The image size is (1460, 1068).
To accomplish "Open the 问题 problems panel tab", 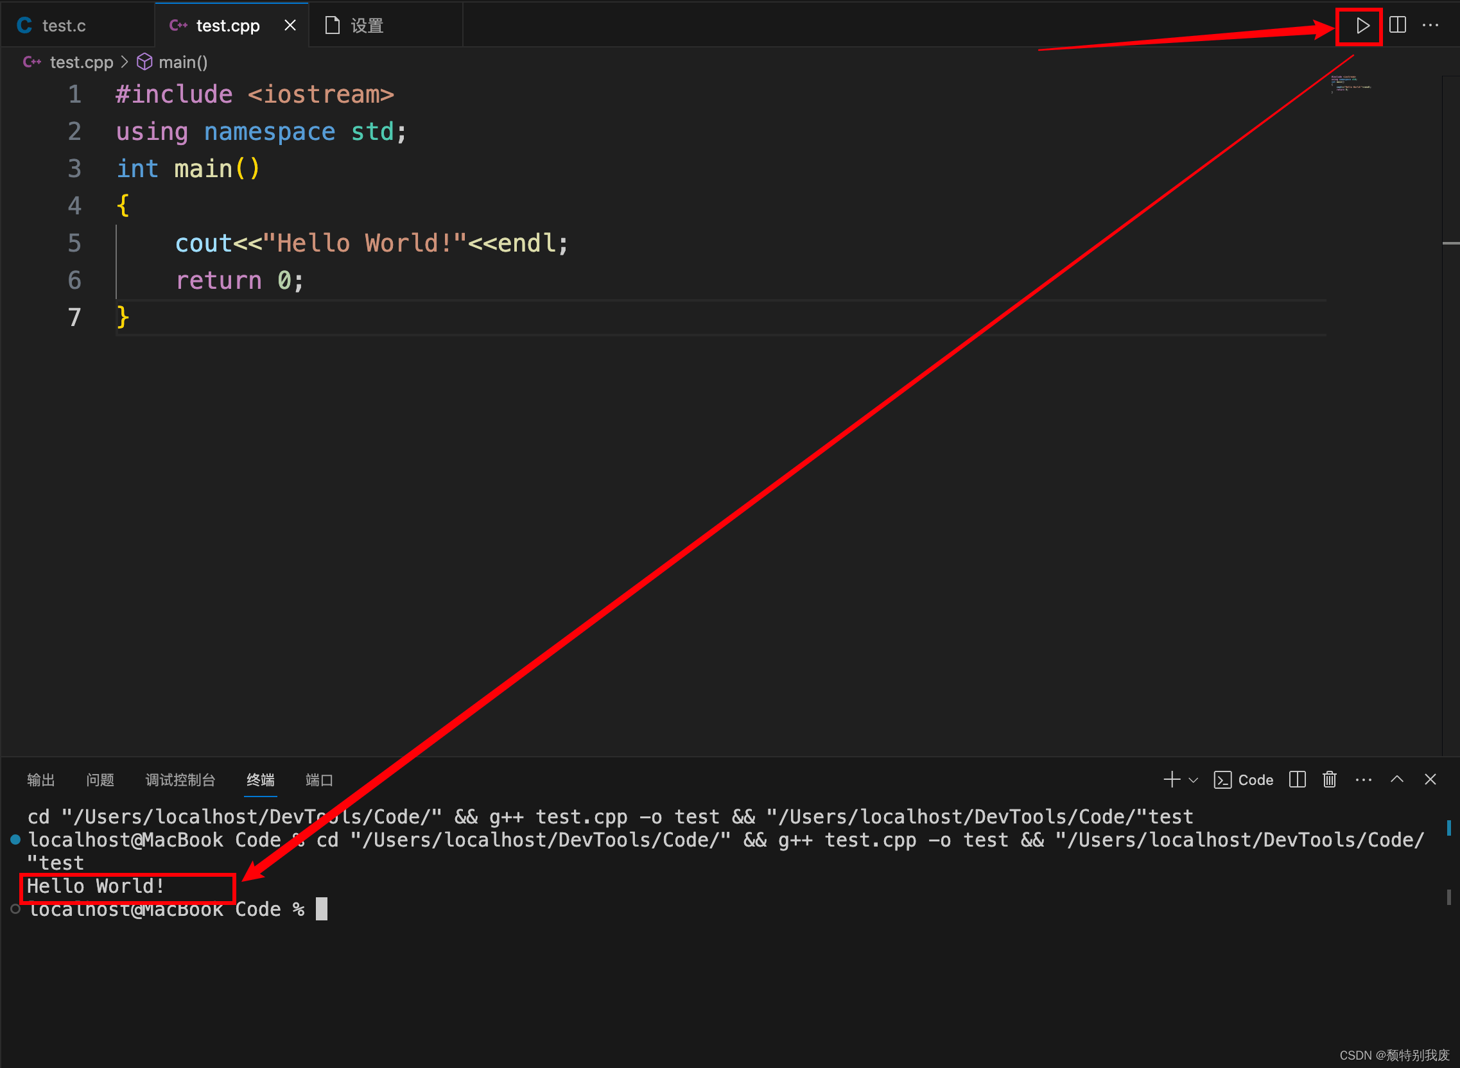I will (x=100, y=780).
